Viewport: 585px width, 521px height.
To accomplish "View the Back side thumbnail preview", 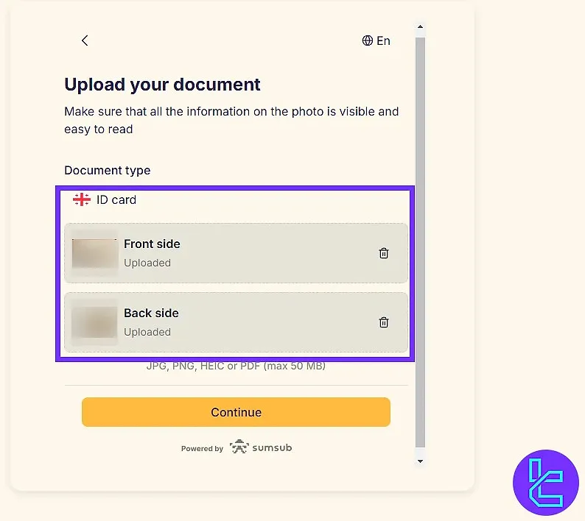I will [94, 322].
